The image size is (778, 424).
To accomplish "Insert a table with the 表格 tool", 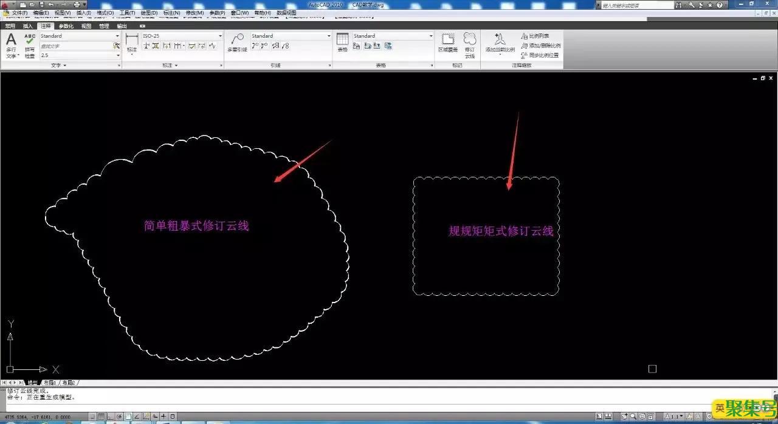I will click(x=342, y=43).
